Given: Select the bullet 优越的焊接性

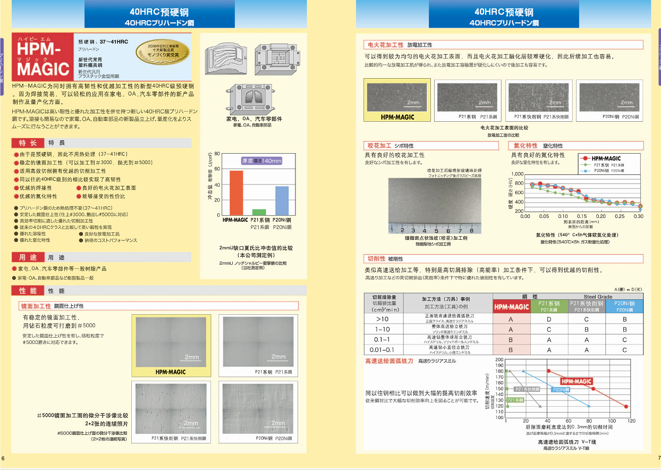Looking at the screenshot, I should click(36, 188).
